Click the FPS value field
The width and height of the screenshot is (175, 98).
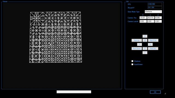(x=155, y=4)
